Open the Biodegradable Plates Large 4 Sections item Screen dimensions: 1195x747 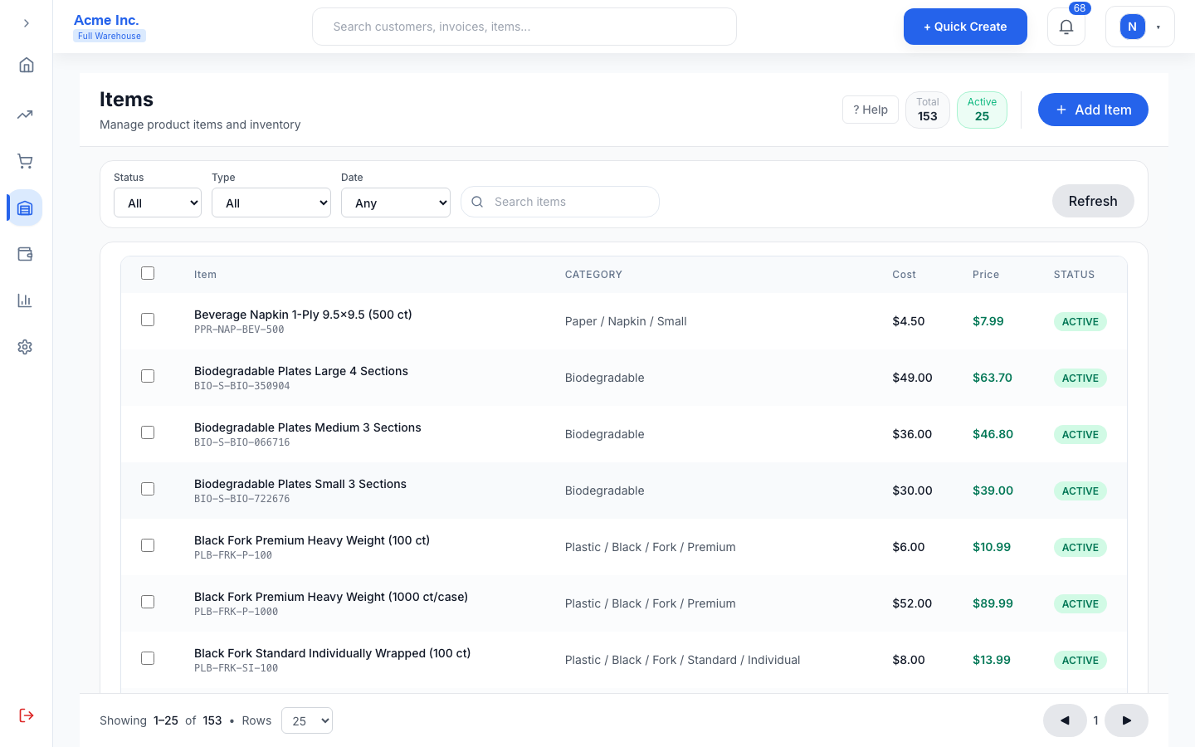[301, 371]
